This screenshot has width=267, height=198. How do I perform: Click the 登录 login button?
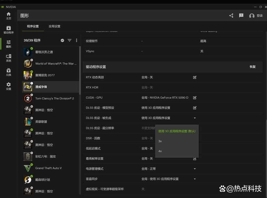click(x=256, y=16)
